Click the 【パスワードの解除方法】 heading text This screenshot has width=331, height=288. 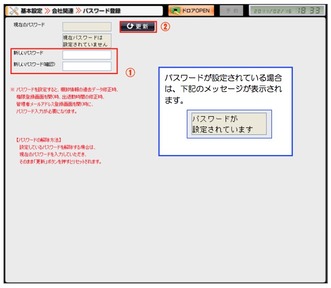(x=40, y=140)
